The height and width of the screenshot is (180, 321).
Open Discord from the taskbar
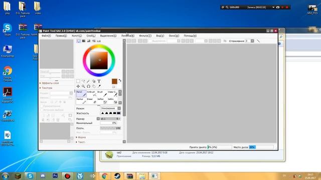[43, 176]
